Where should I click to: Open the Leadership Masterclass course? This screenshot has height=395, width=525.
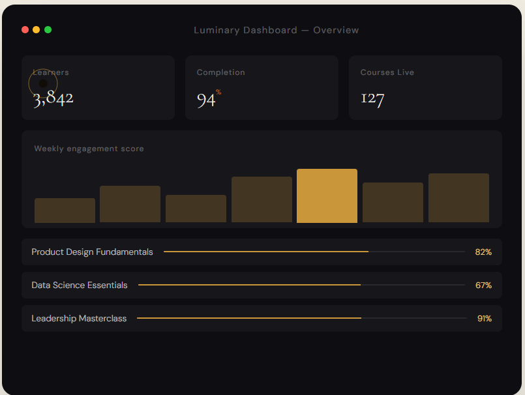coord(79,319)
